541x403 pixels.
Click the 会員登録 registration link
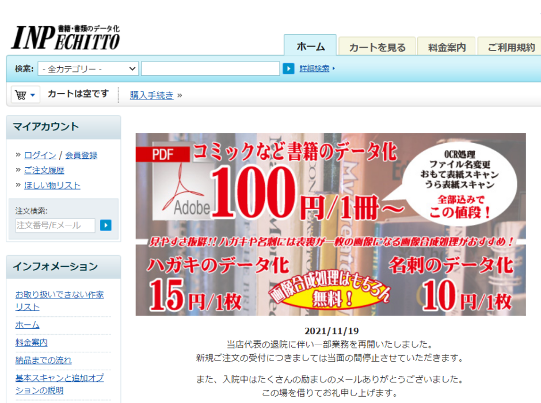point(81,155)
